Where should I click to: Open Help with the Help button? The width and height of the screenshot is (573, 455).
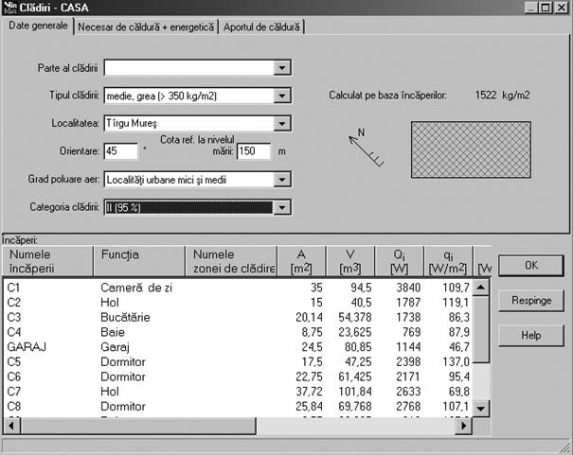530,336
